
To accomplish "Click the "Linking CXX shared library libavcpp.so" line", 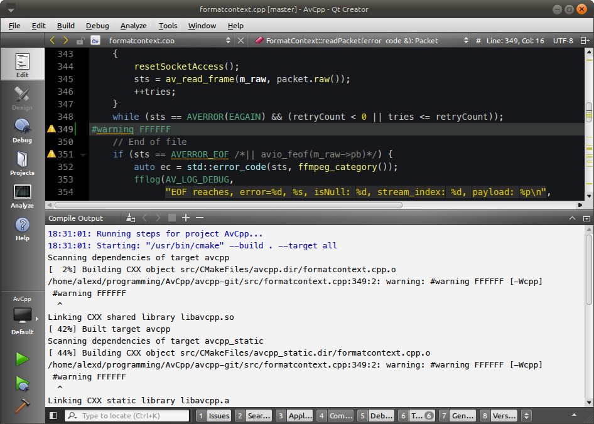I will 141,317.
